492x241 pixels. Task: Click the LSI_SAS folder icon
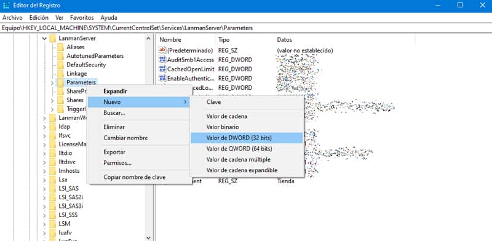click(x=53, y=188)
